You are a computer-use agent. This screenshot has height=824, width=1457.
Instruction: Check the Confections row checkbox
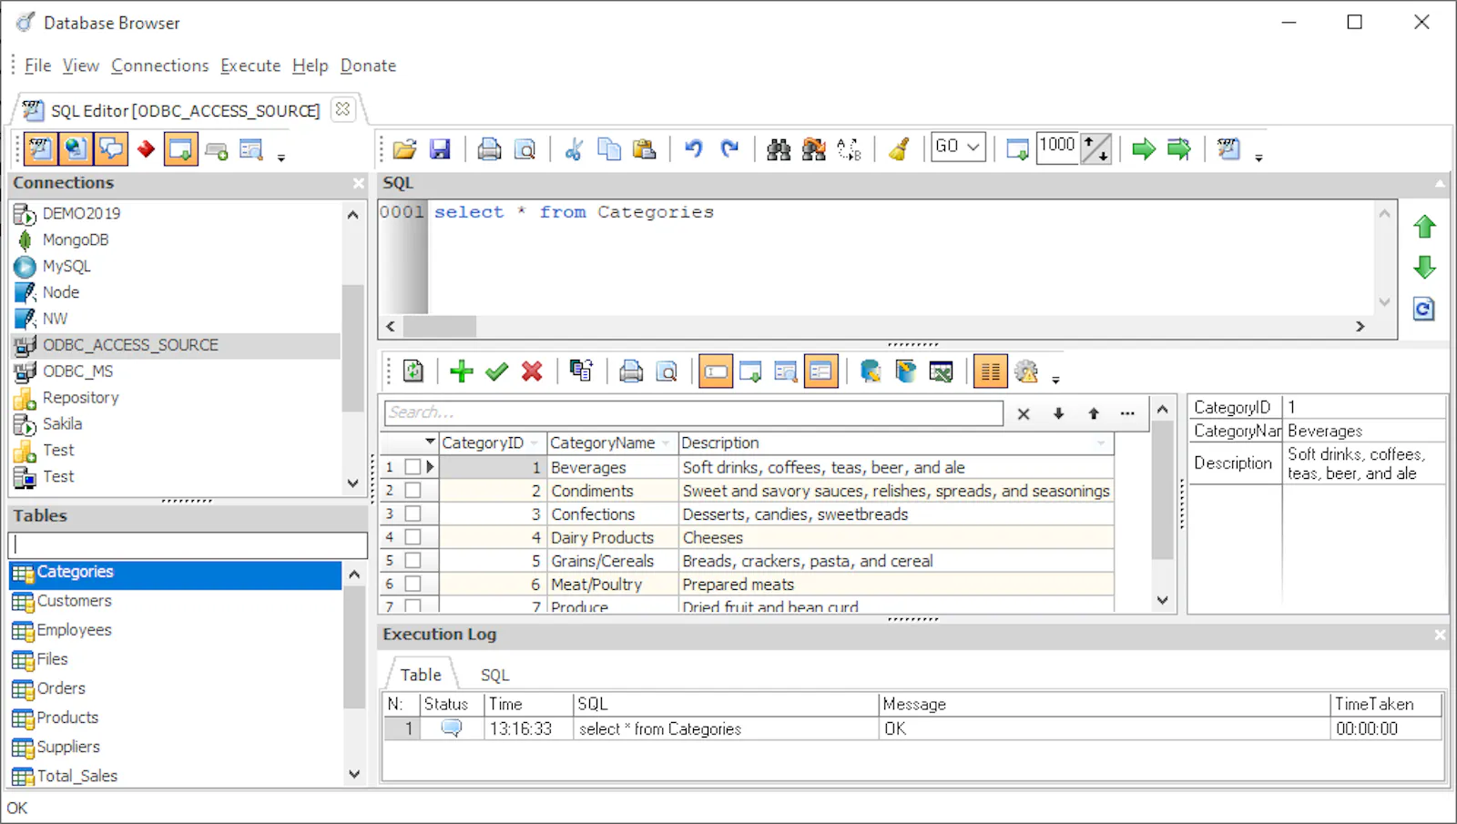413,514
